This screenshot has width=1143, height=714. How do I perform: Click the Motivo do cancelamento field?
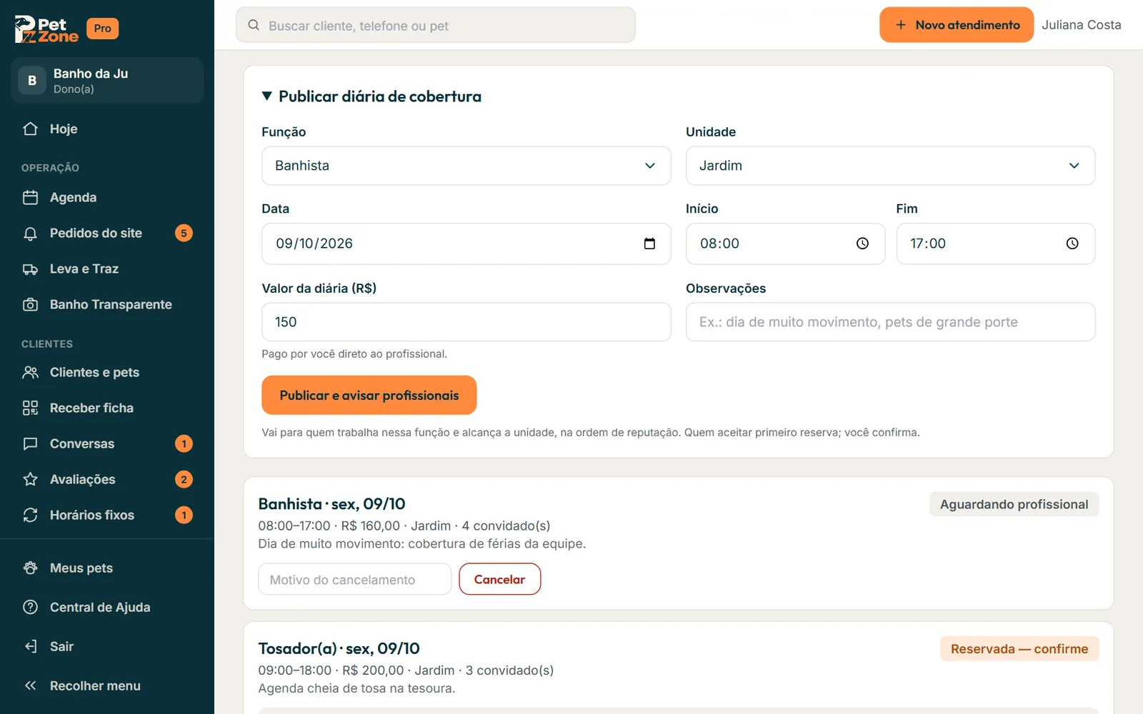click(354, 579)
